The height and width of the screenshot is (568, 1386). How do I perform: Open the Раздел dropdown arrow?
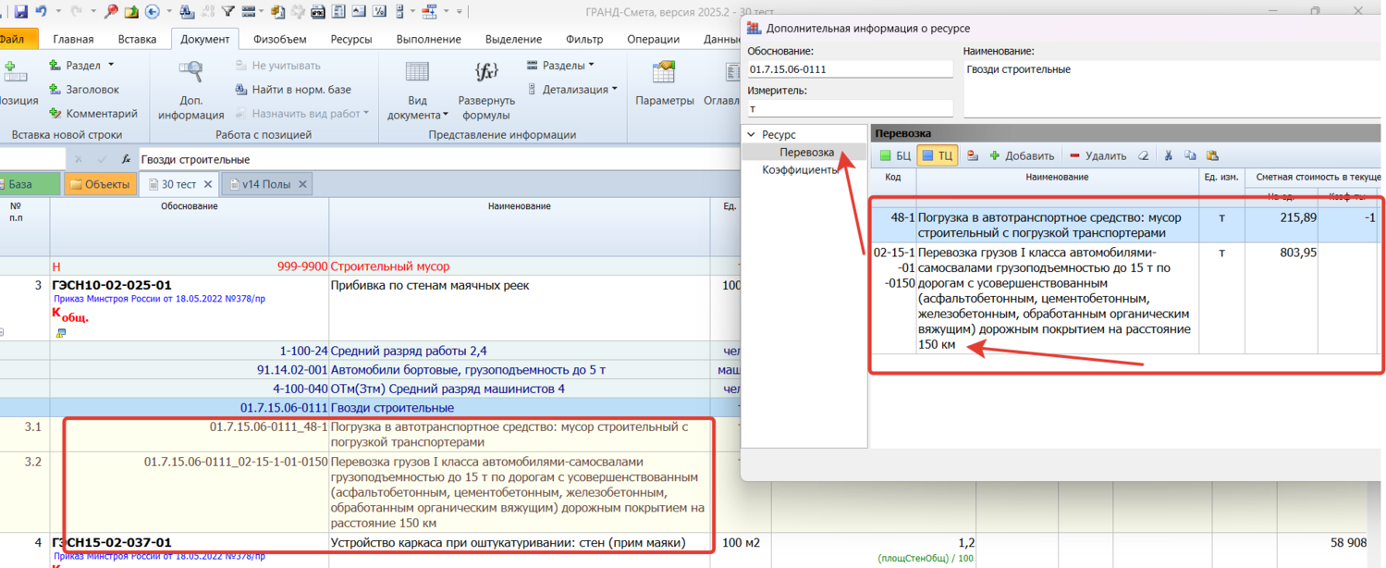111,66
